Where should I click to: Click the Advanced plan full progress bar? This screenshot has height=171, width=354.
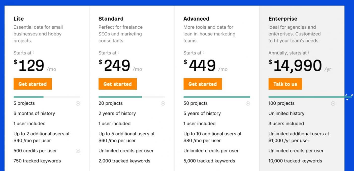[x=217, y=97]
